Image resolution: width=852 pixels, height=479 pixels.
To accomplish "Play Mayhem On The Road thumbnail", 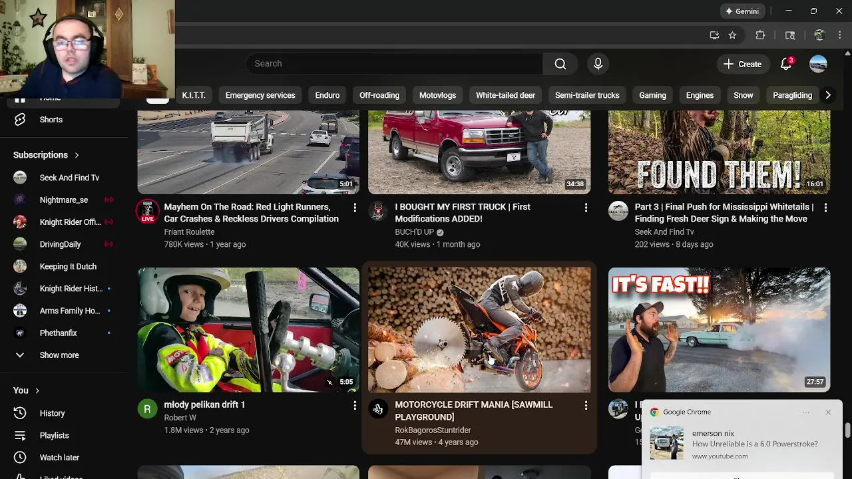I will point(248,152).
